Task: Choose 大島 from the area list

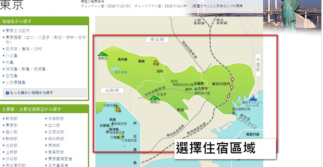Action: [x=9, y=62]
